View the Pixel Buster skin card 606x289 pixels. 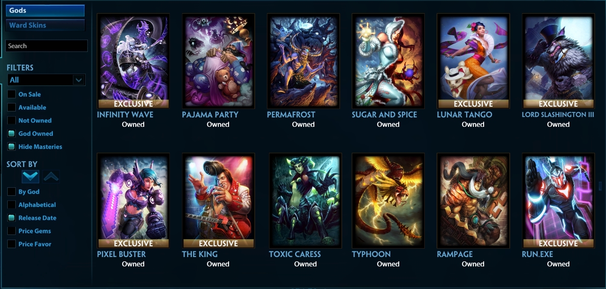133,200
